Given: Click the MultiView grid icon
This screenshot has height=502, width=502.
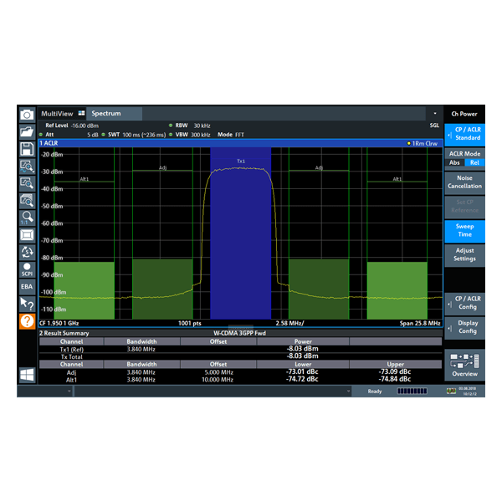Looking at the screenshot, I should (x=82, y=113).
